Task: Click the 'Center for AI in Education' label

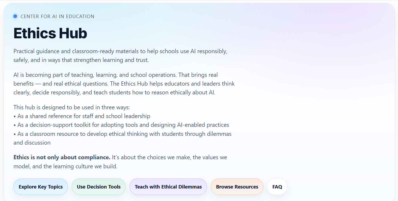Action: click(x=57, y=16)
